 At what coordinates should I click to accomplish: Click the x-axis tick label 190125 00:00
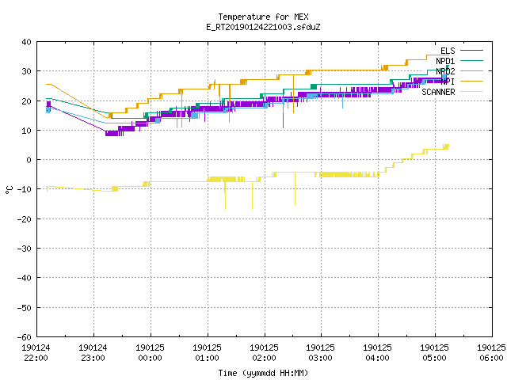150,353
